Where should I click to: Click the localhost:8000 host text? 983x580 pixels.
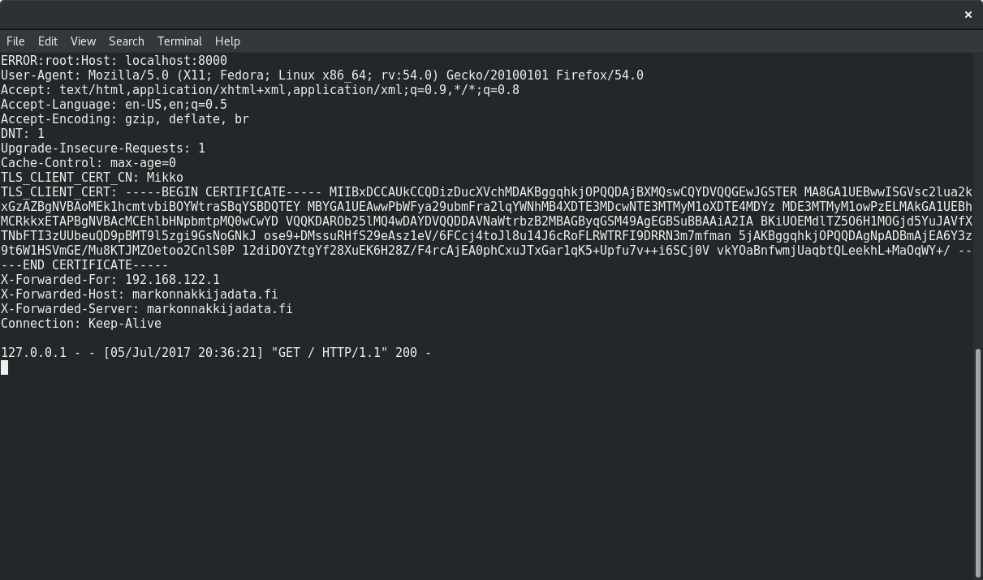point(176,61)
